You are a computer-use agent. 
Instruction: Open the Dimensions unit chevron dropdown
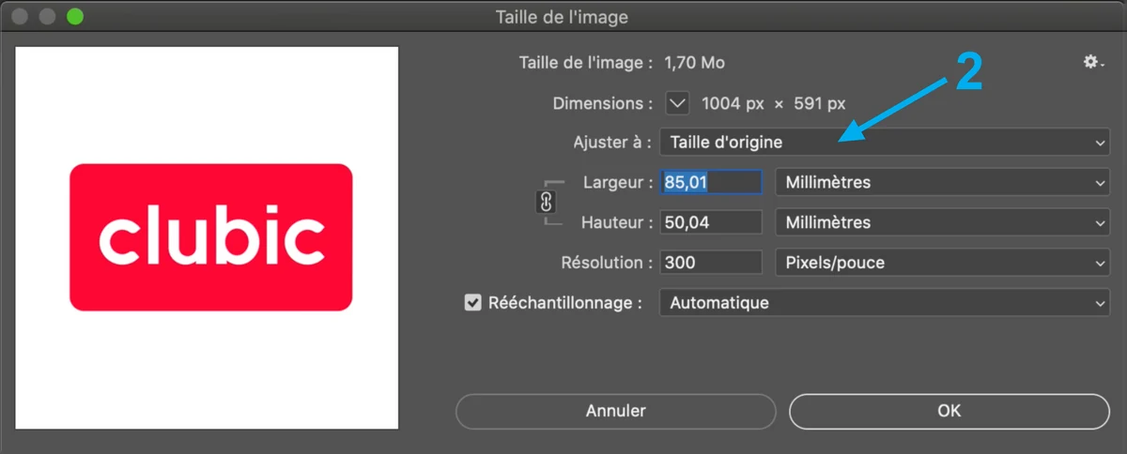(678, 102)
